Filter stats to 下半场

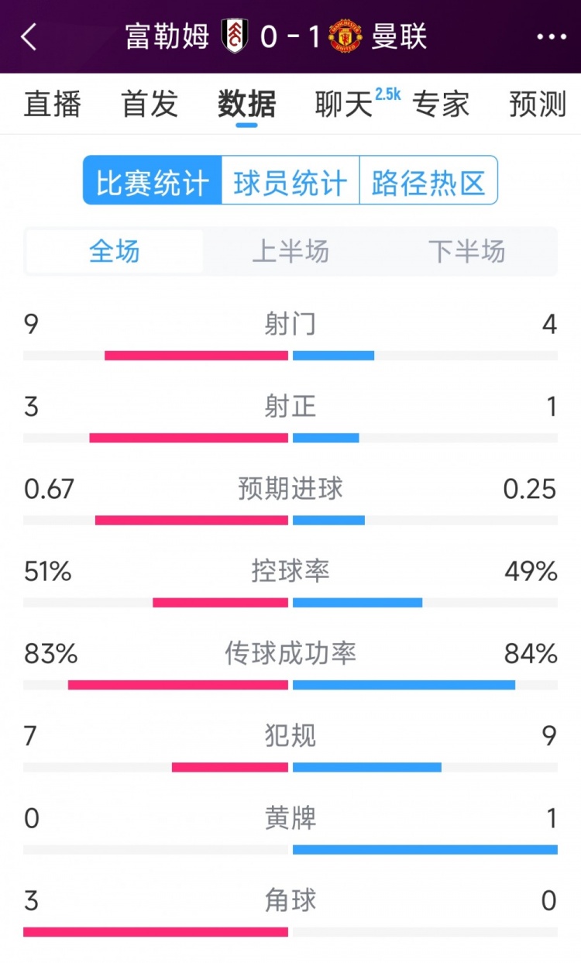(x=466, y=251)
